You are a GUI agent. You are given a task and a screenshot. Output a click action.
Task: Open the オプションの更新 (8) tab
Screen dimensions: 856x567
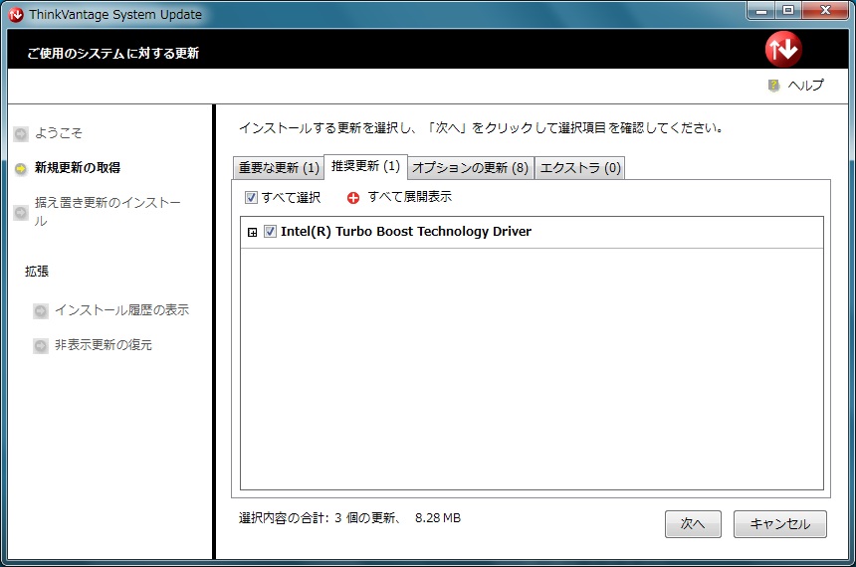click(x=470, y=168)
